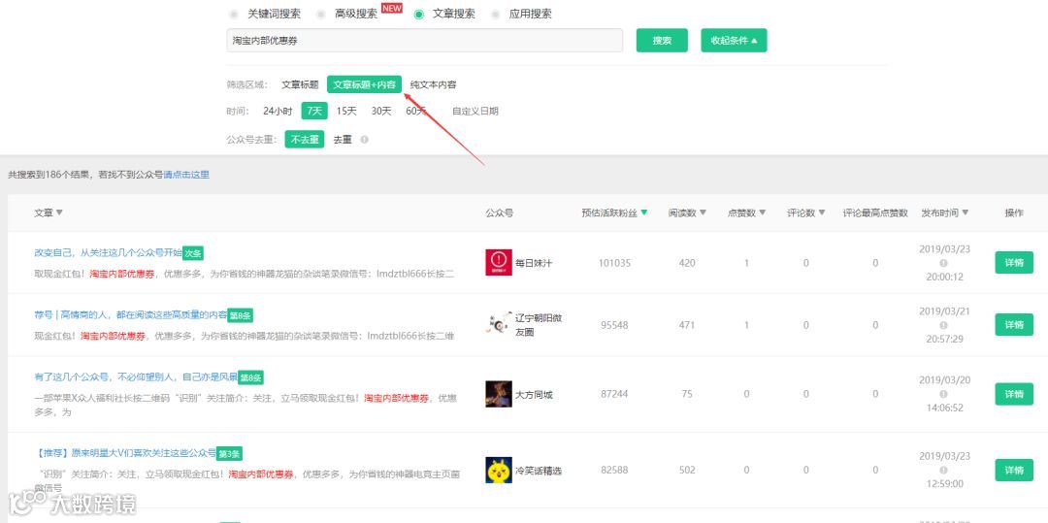1048x523 pixels.
Task: Click the help icon beside 去重
Action: pyautogui.click(x=364, y=140)
